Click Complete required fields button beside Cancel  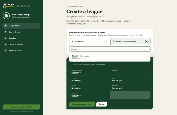tap(82, 104)
